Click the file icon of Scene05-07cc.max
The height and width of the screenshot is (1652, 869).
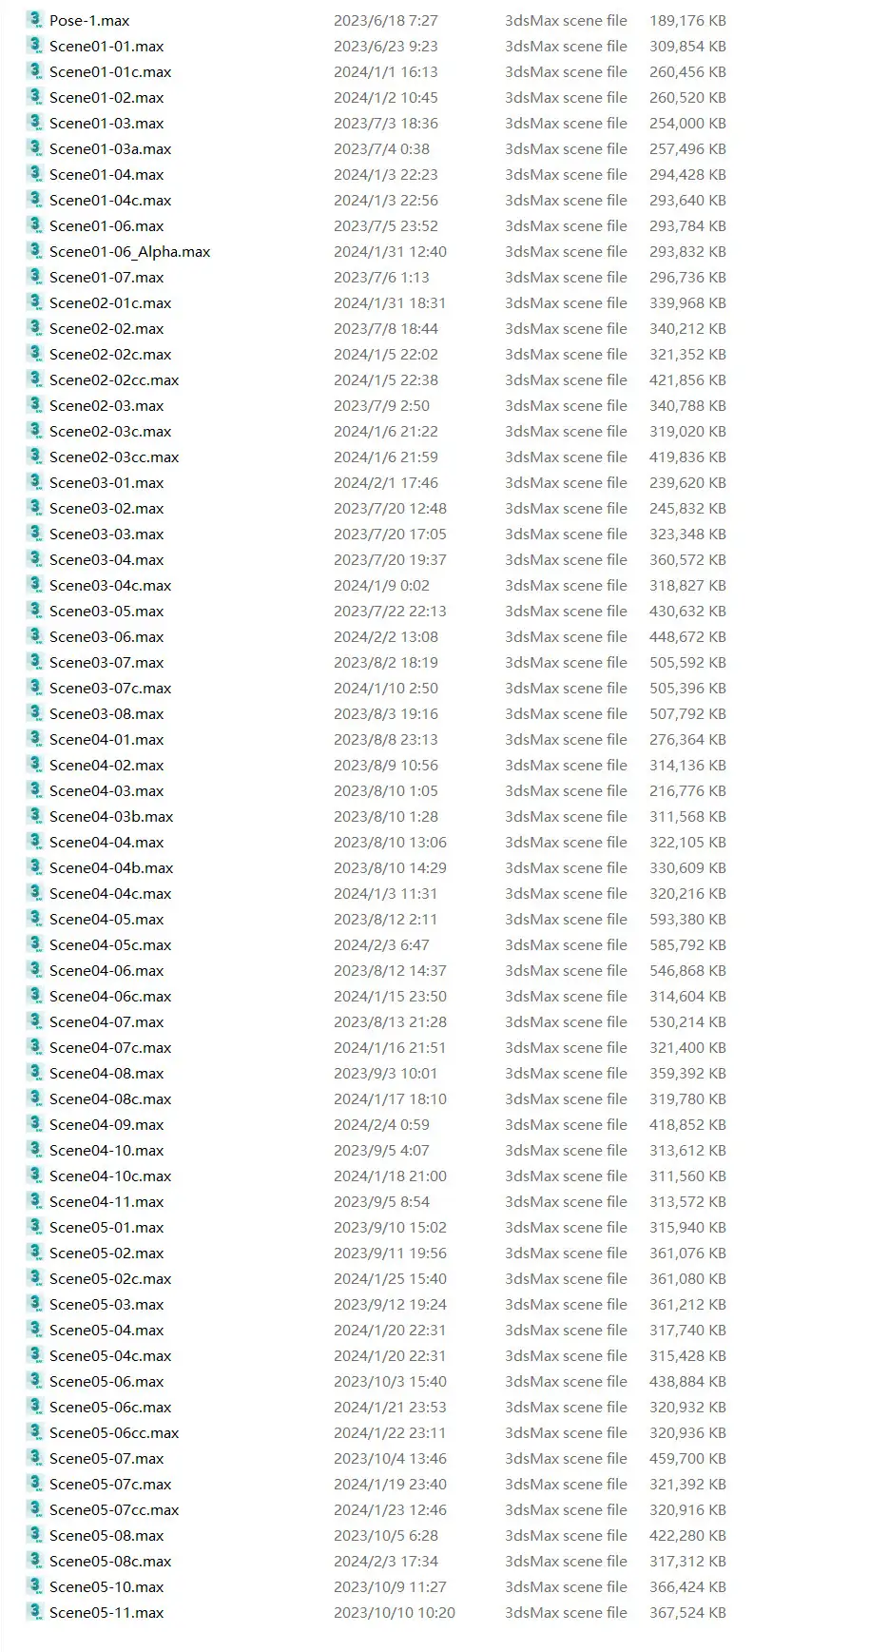pyautogui.click(x=35, y=1509)
